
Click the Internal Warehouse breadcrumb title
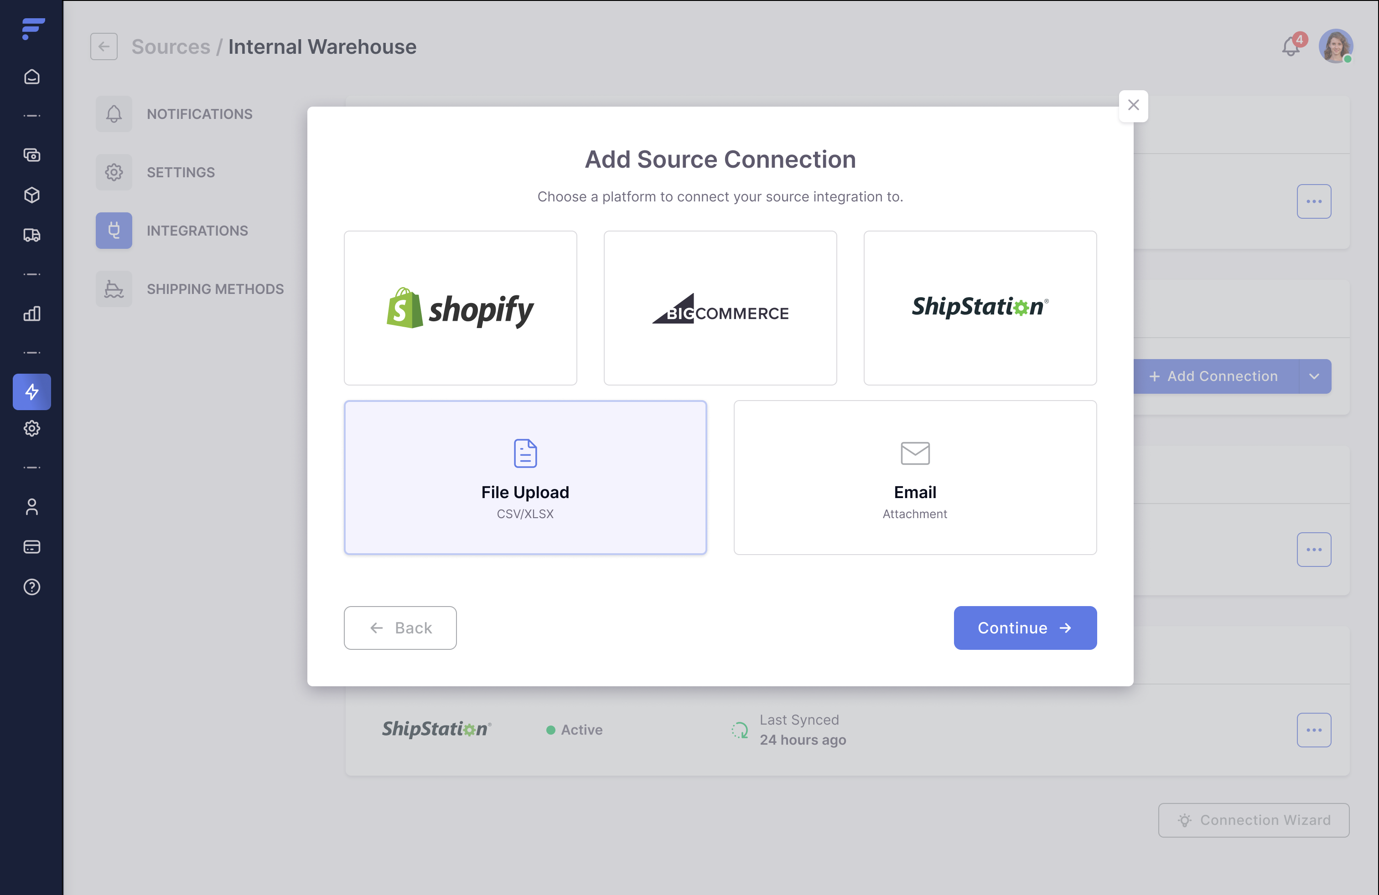click(322, 47)
